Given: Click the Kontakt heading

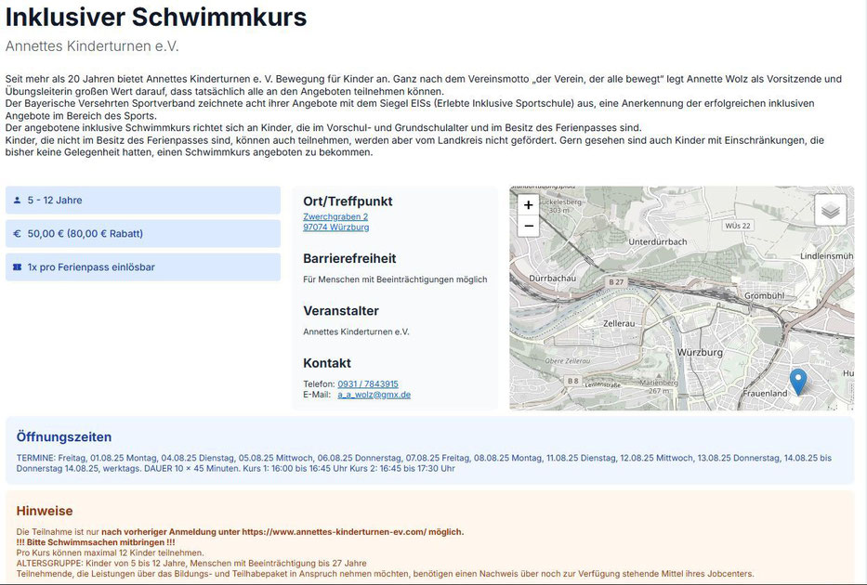Looking at the screenshot, I should pyautogui.click(x=327, y=363).
